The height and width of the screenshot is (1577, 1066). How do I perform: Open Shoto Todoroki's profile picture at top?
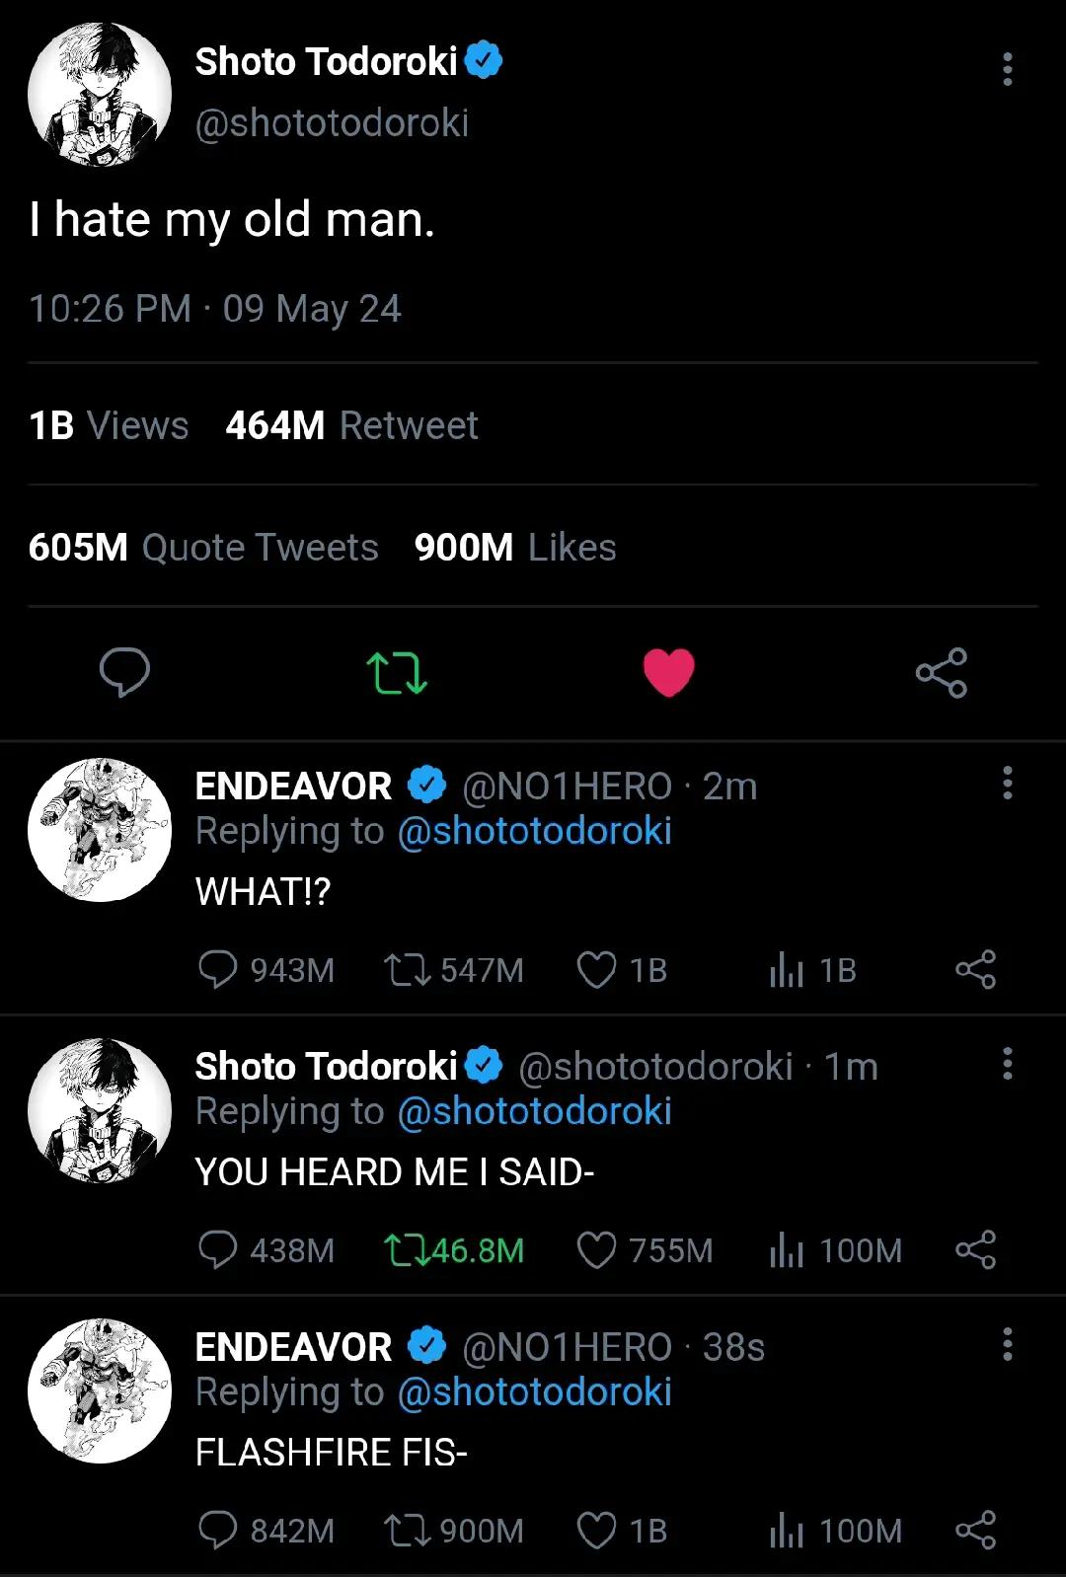99,95
